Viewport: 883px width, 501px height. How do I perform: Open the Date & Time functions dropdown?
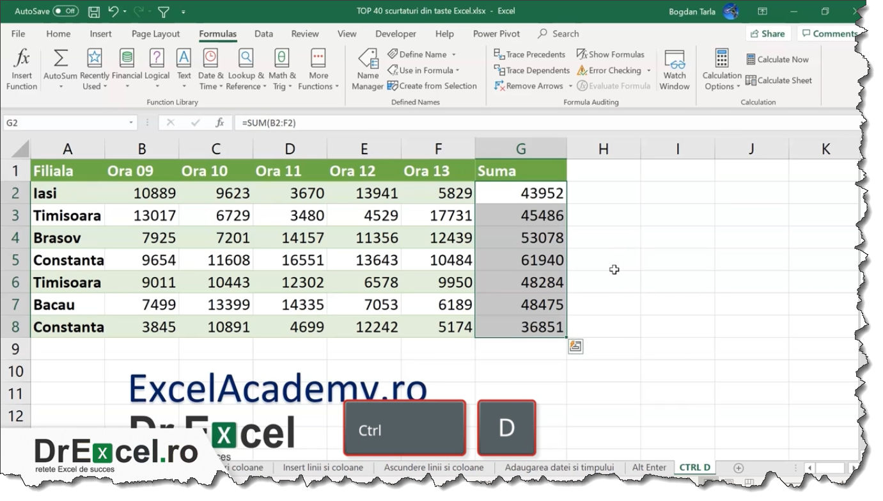[211, 69]
